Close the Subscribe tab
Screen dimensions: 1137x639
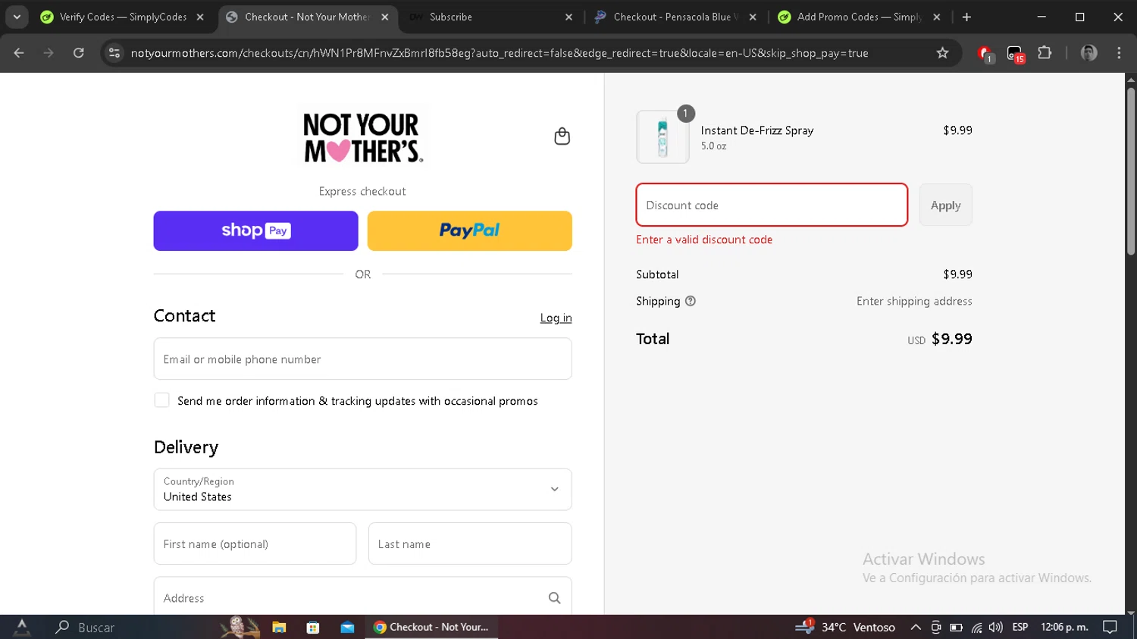(568, 17)
